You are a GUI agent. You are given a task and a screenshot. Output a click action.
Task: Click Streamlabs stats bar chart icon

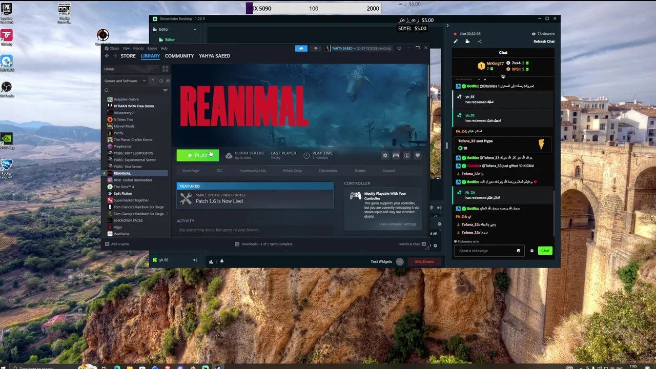tap(211, 261)
